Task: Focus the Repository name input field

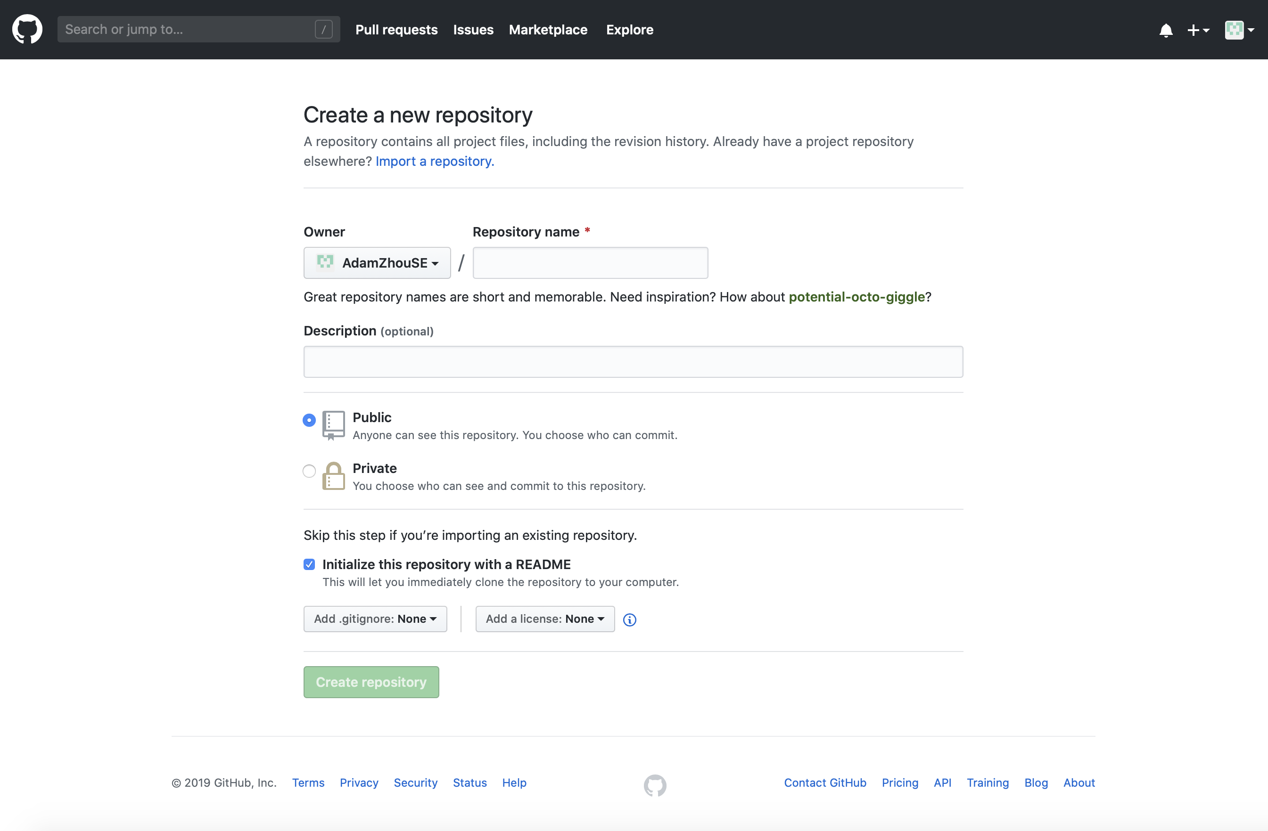Action: coord(590,263)
